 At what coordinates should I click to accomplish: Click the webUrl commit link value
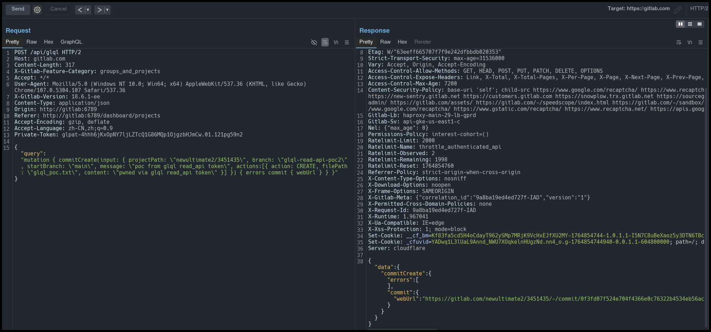point(563,299)
